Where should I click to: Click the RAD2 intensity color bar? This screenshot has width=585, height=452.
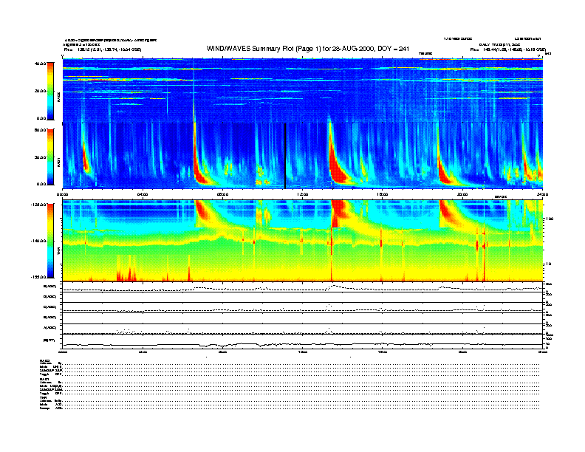(50, 91)
